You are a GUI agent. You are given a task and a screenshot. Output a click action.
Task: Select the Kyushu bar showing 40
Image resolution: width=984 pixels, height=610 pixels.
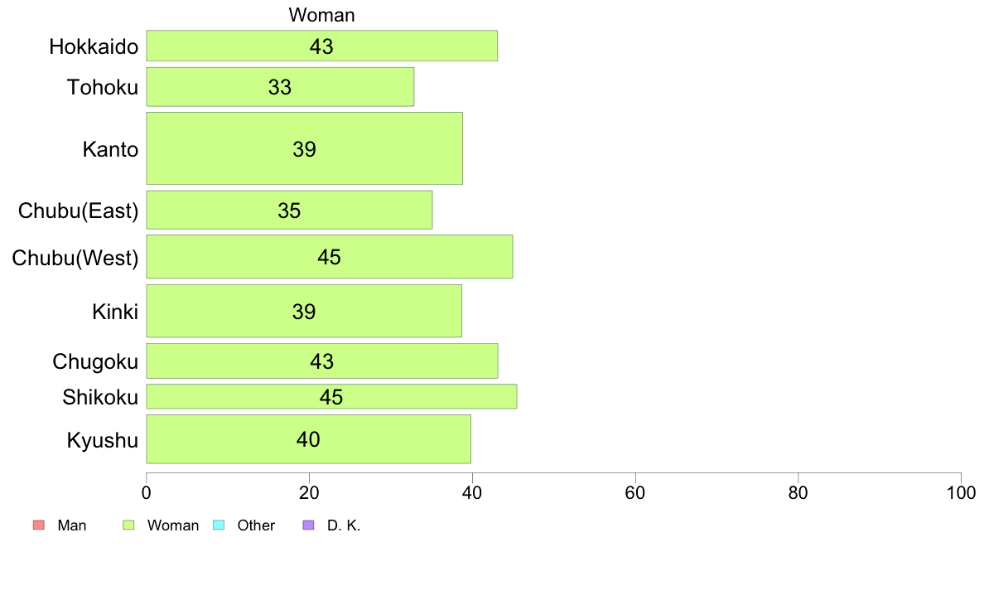pos(308,439)
